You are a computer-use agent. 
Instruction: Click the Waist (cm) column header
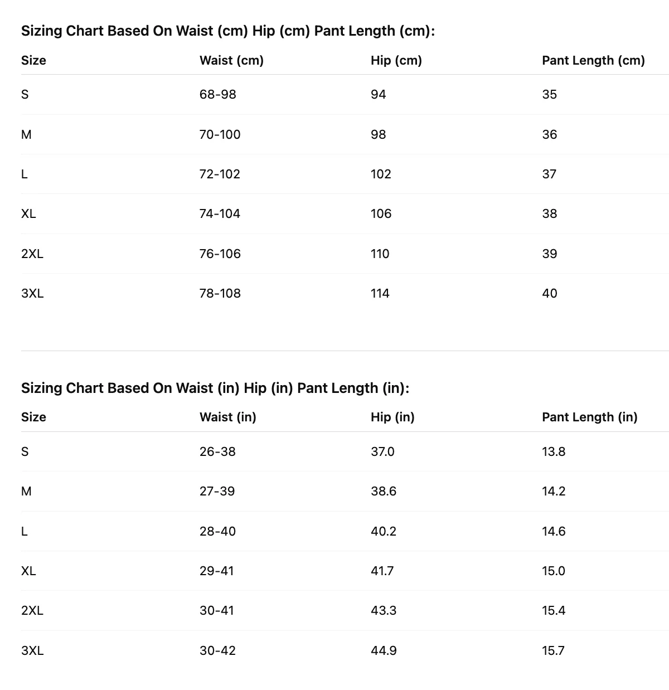(x=231, y=60)
